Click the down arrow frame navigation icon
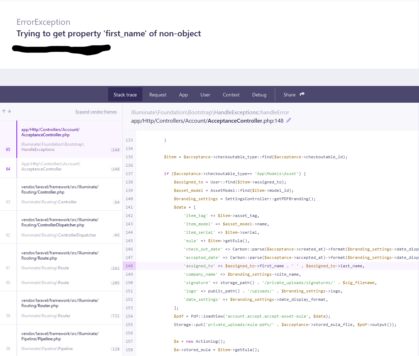 click(x=9, y=111)
